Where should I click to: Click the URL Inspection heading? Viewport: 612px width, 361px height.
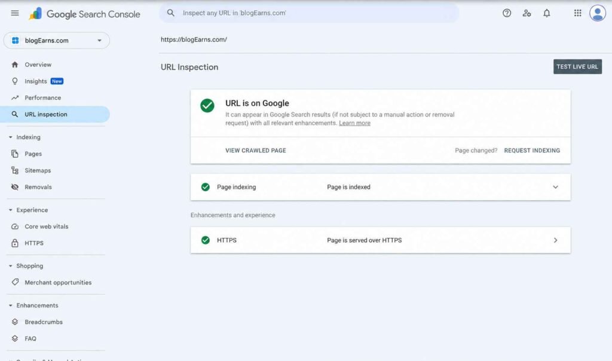click(189, 67)
